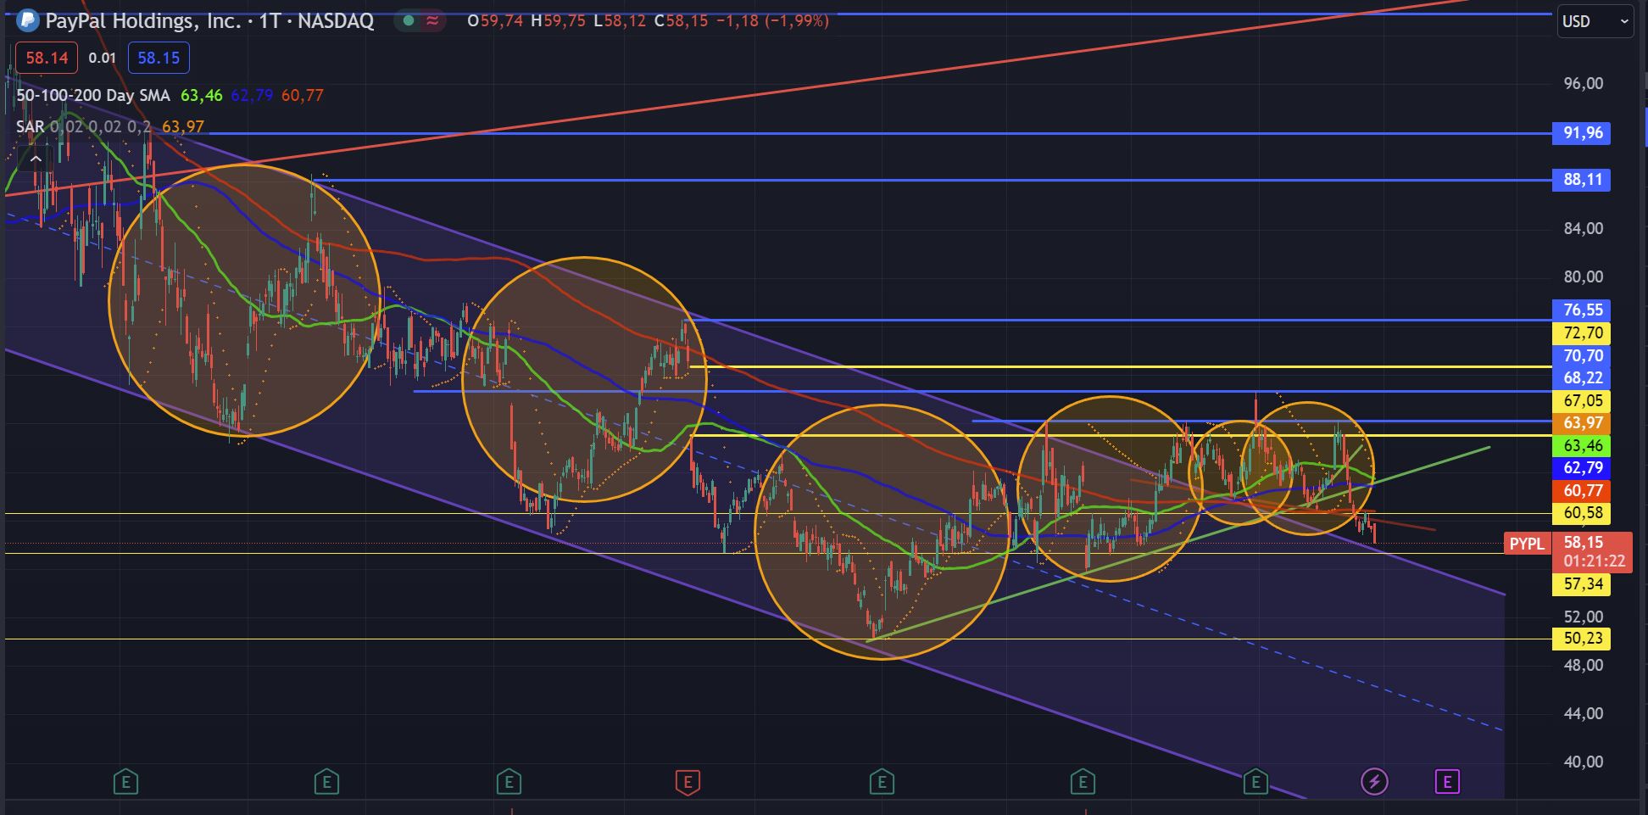Click the purple upcoming earnings marker
Image resolution: width=1648 pixels, height=815 pixels.
(1447, 781)
